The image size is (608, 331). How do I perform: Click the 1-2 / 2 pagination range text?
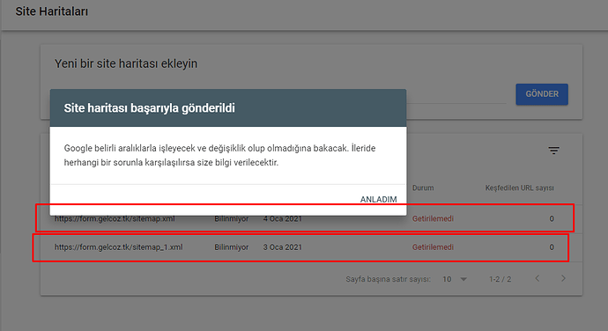pos(500,279)
